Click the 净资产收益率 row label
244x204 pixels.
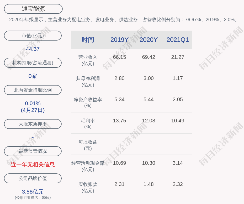88,102
